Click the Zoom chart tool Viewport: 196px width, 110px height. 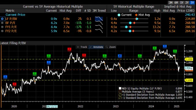click(x=111, y=47)
